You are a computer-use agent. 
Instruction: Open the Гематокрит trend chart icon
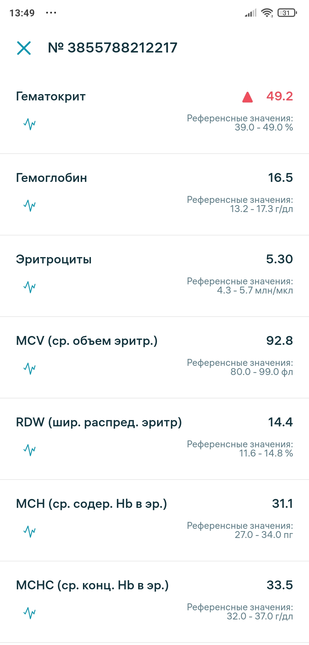(29, 124)
